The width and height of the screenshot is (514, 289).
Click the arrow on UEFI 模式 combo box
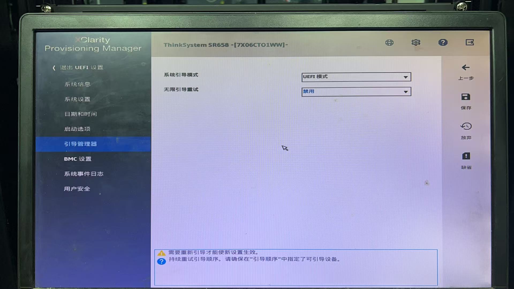click(x=406, y=77)
